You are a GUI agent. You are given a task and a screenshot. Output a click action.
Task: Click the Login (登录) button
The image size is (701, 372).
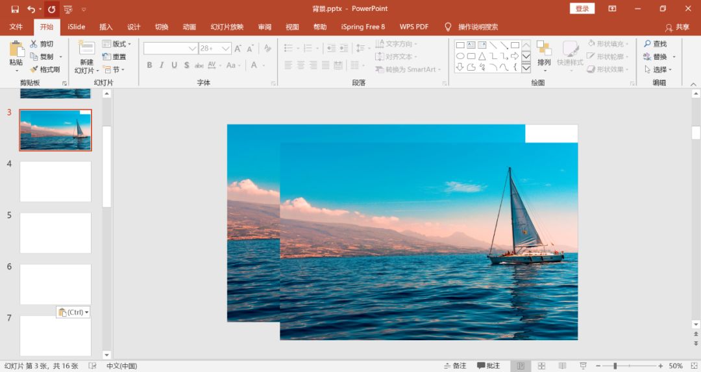[x=582, y=8]
